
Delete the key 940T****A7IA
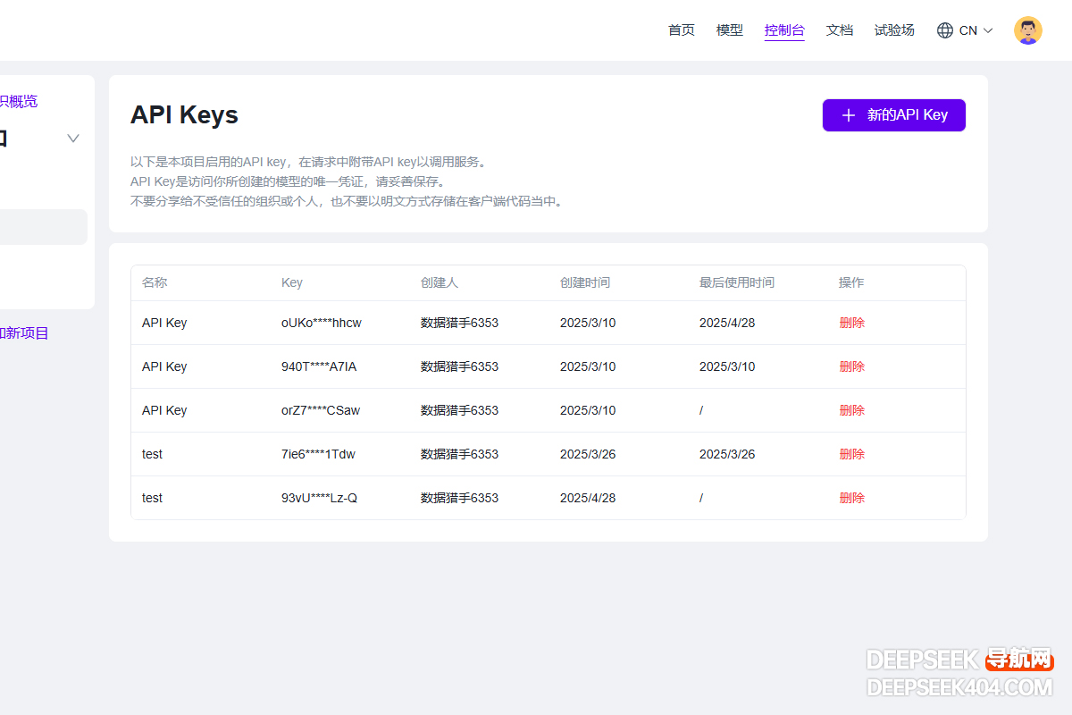(851, 366)
